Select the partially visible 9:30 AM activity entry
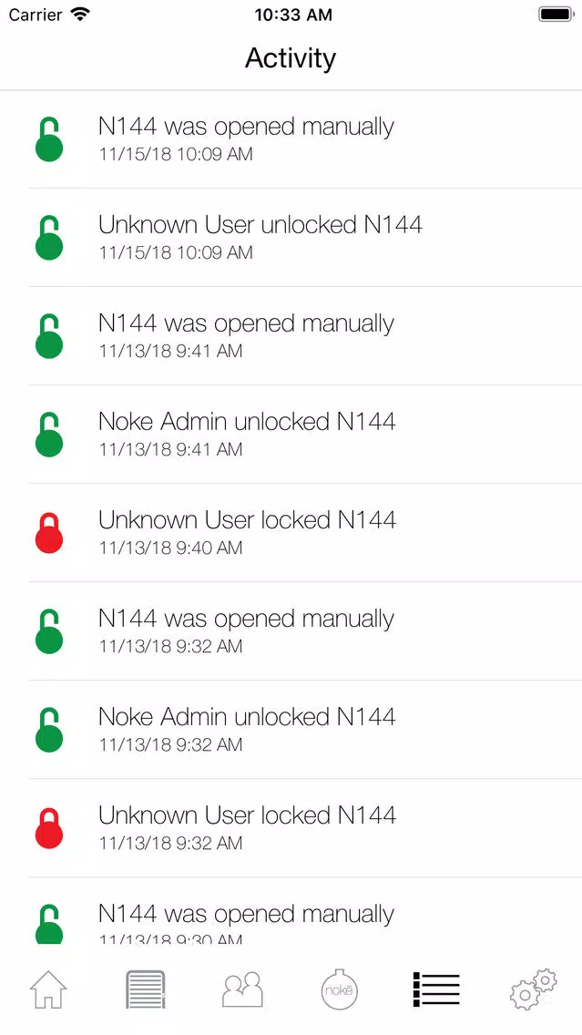Viewport: 582px width, 1035px height. [305, 911]
